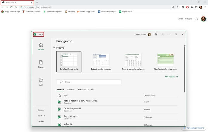Open the Google apps grid

coord(197,19)
